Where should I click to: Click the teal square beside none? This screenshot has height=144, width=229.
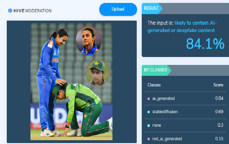[149, 125]
